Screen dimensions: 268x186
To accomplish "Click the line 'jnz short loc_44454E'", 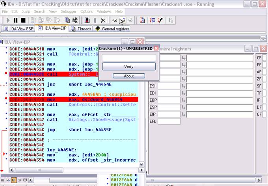I will [x=73, y=84].
